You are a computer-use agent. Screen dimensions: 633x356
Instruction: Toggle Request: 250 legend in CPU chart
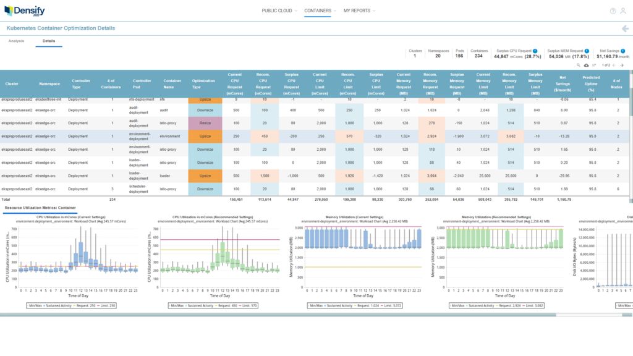pos(84,305)
